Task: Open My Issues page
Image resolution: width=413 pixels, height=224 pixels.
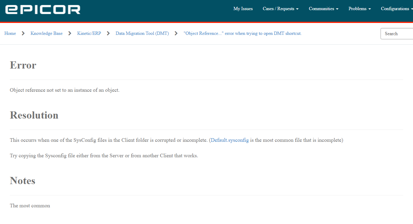Action: pos(243,9)
